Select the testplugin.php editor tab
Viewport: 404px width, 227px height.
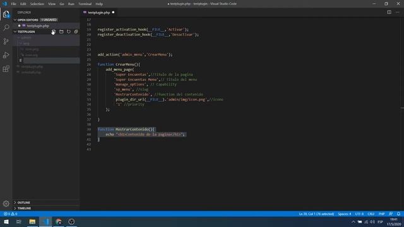pyautogui.click(x=99, y=13)
